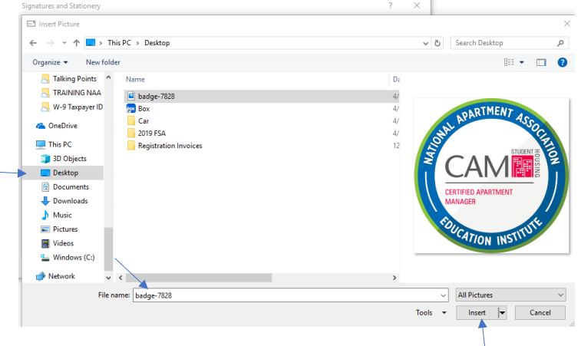The width and height of the screenshot is (581, 346).
Task: Click the Network icon
Action: [x=41, y=276]
